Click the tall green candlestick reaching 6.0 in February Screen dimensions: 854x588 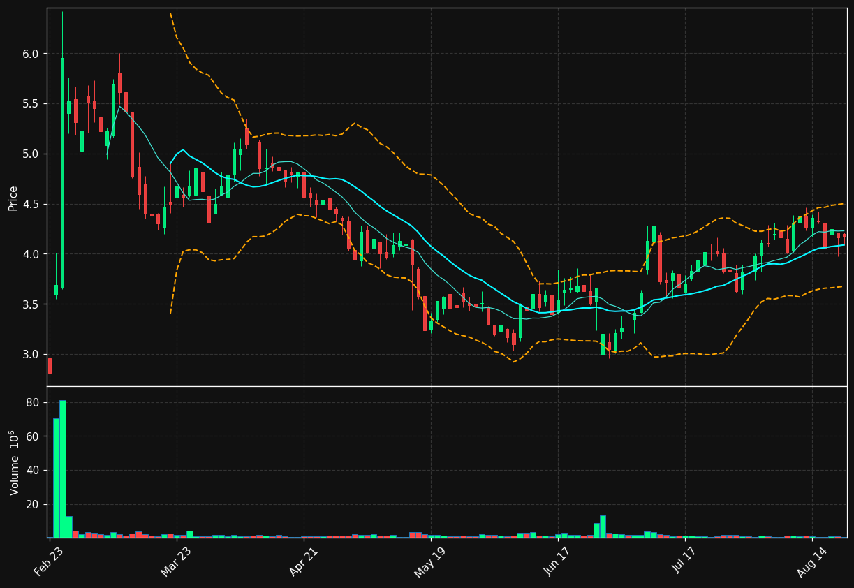pyautogui.click(x=62, y=173)
